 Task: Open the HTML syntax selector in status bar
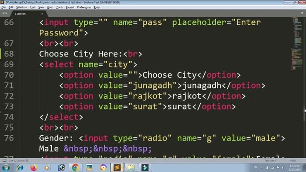[x=293, y=161]
